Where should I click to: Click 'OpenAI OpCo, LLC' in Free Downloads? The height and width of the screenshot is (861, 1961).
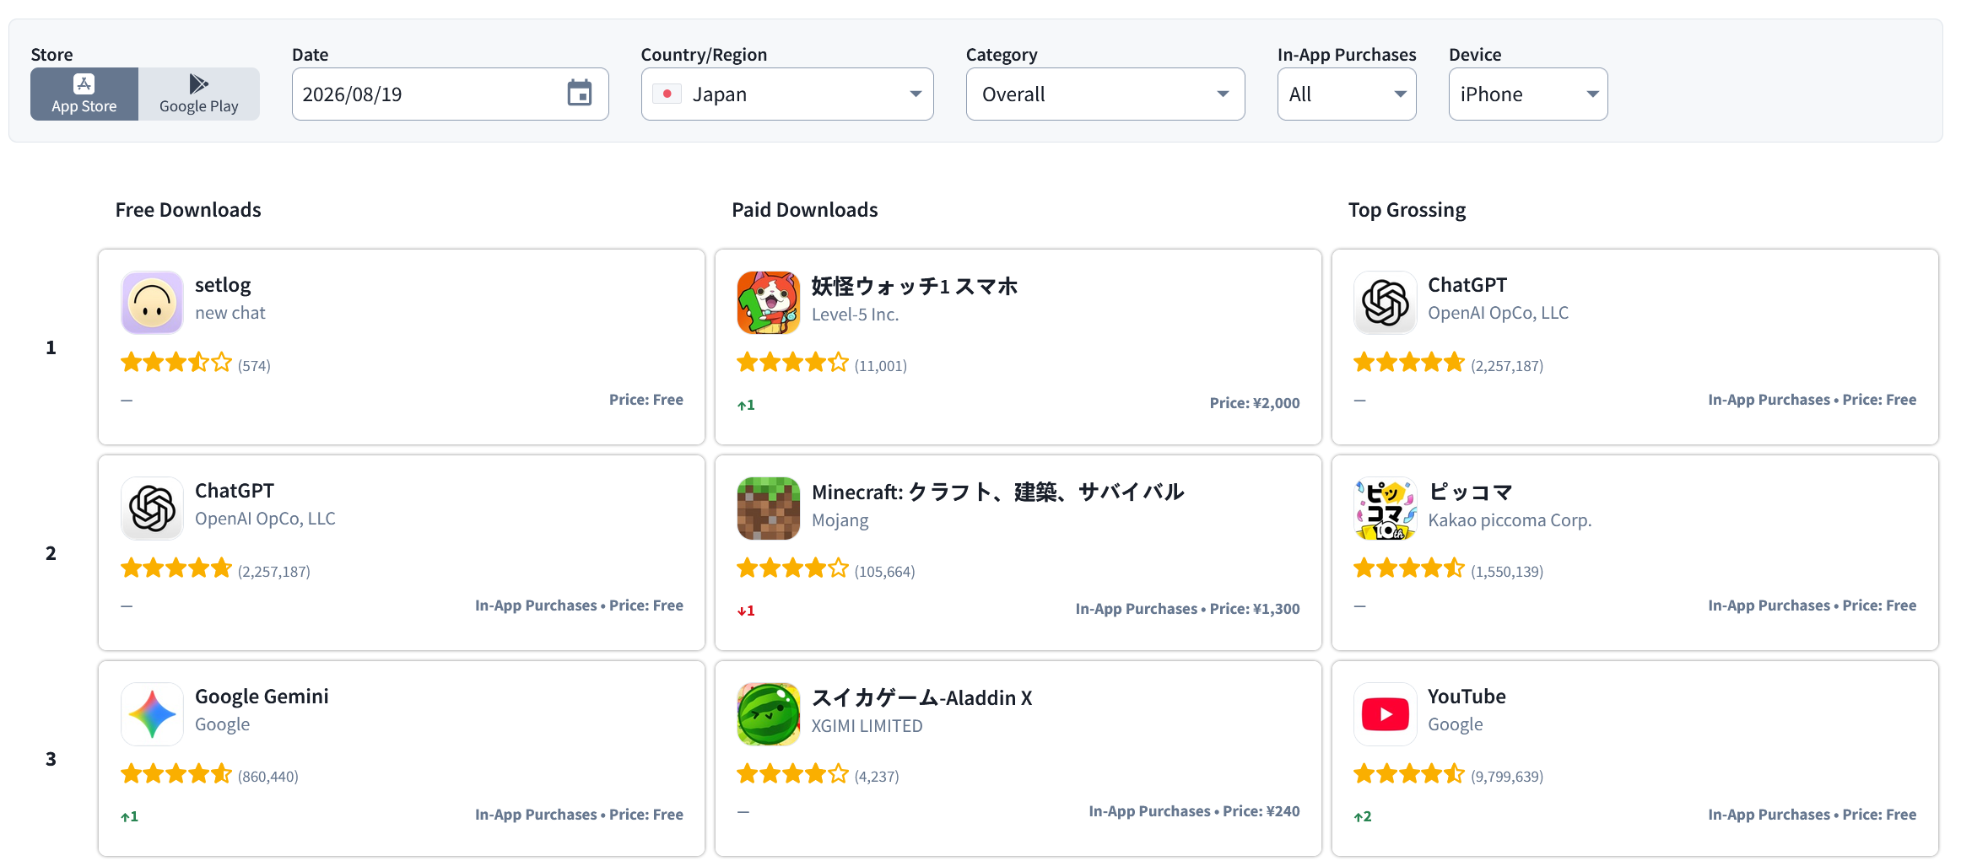coord(265,519)
